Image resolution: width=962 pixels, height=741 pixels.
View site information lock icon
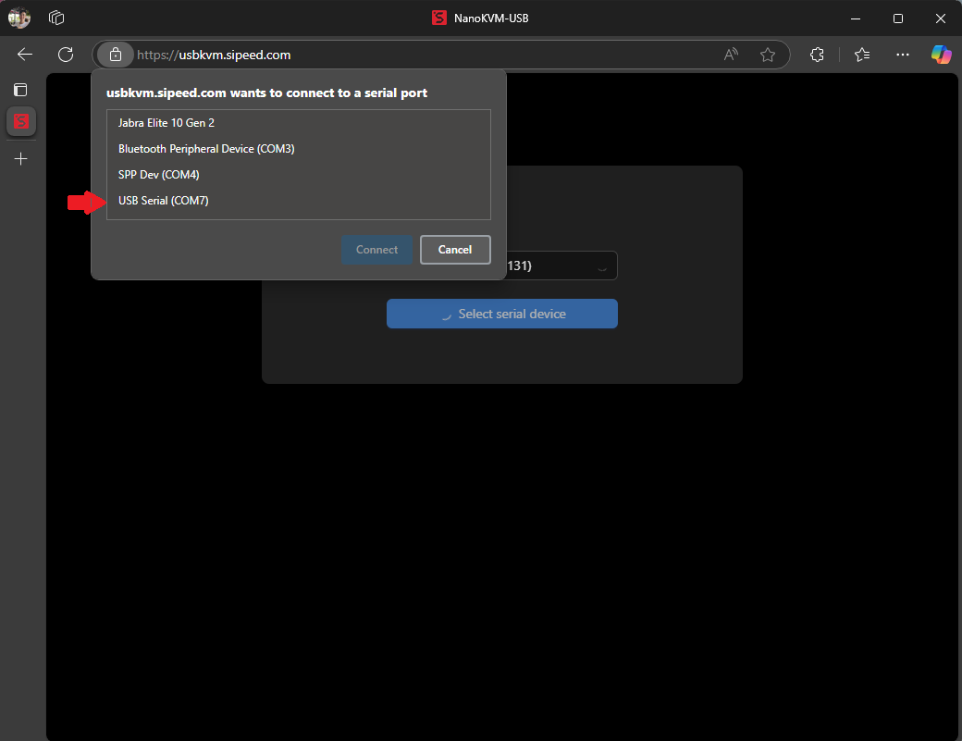click(116, 55)
